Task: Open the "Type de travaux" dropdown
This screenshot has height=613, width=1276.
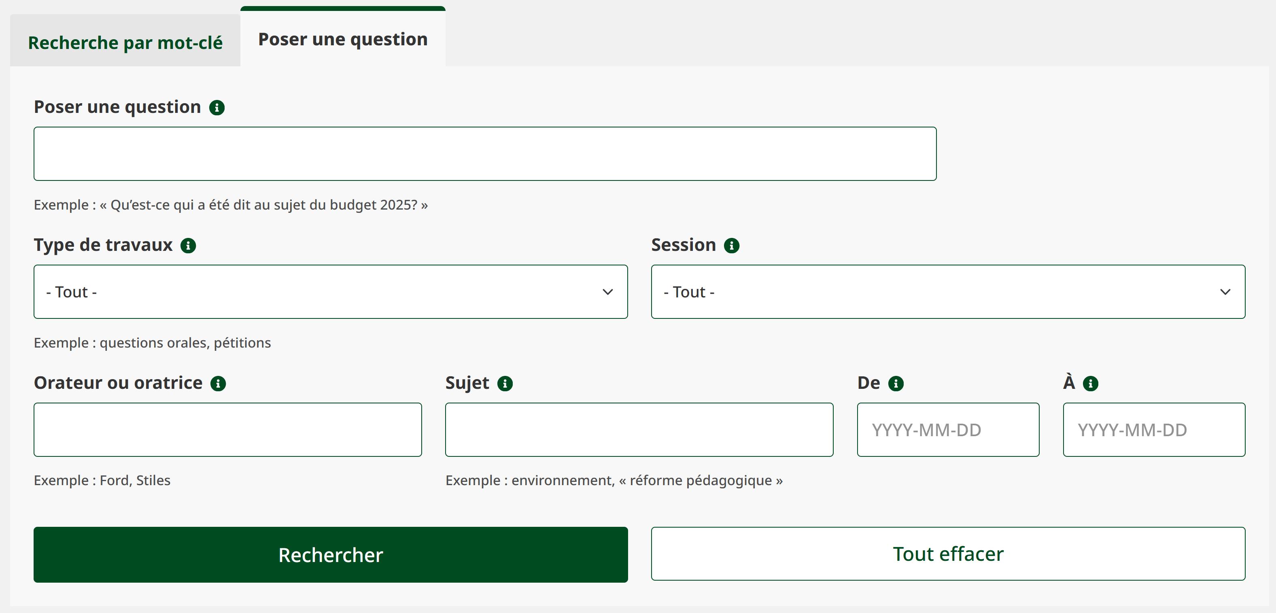Action: (x=330, y=292)
